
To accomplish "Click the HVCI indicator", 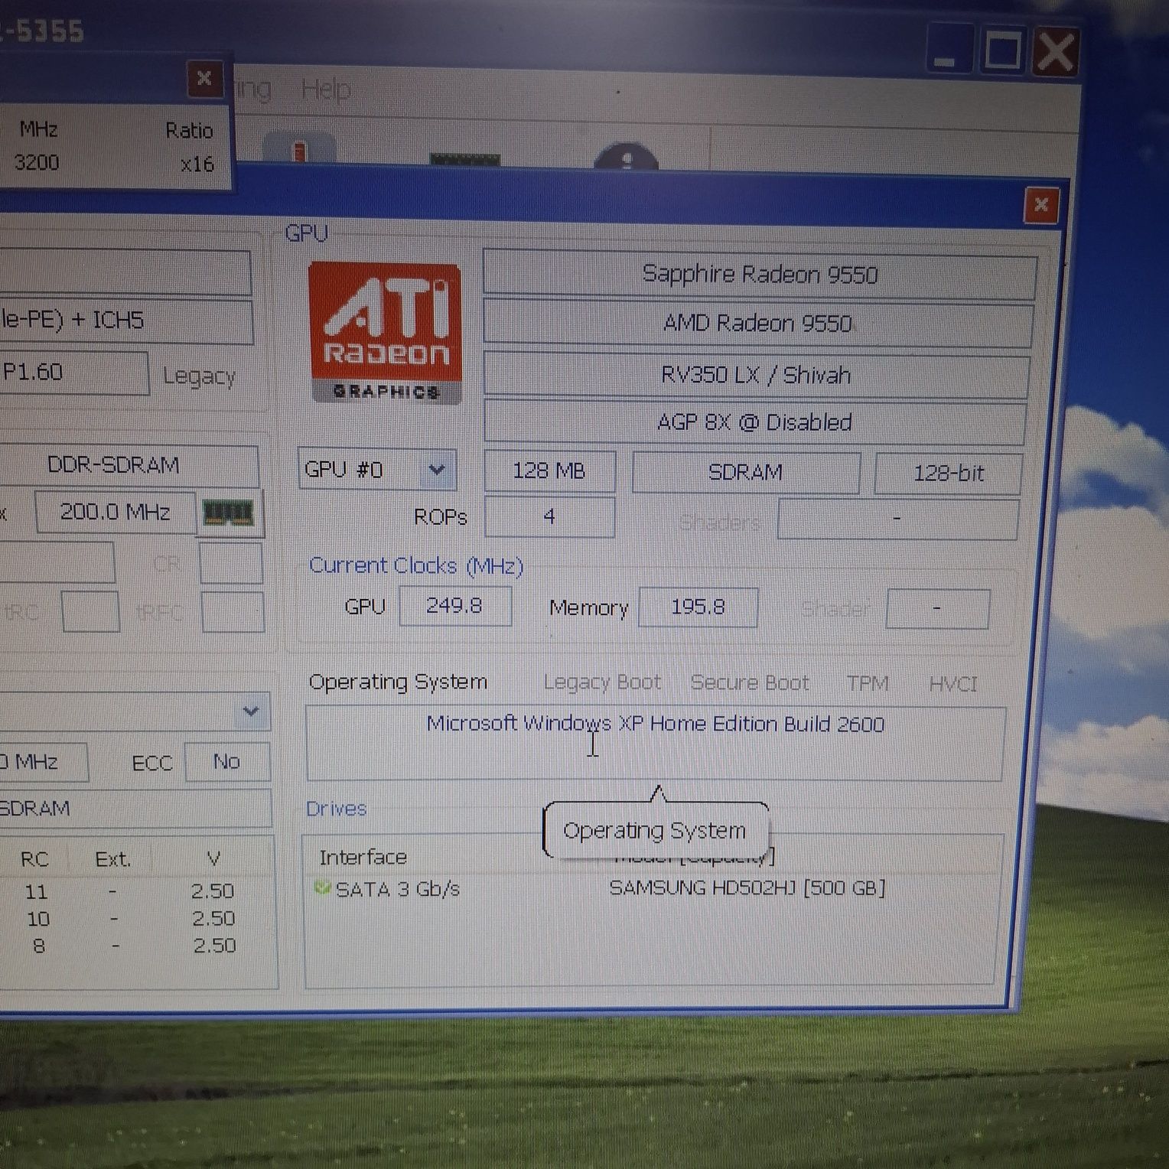I will click(953, 684).
